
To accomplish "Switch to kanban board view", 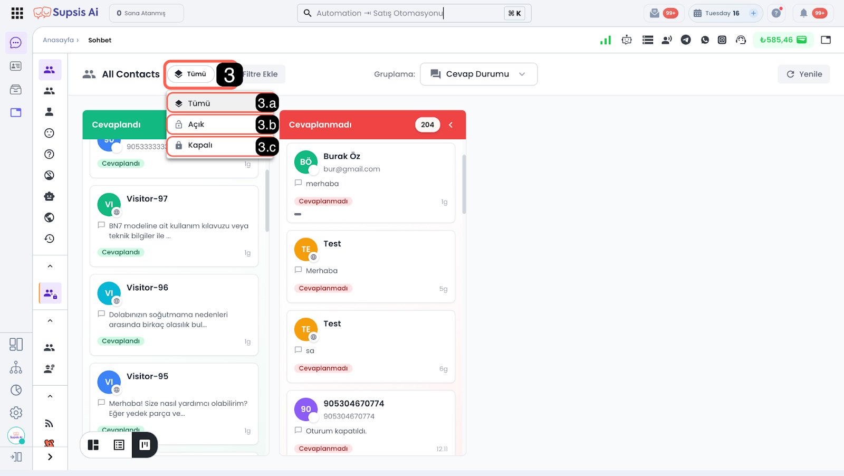I will [x=145, y=445].
